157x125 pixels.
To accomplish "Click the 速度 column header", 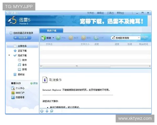I will [x=117, y=44].
